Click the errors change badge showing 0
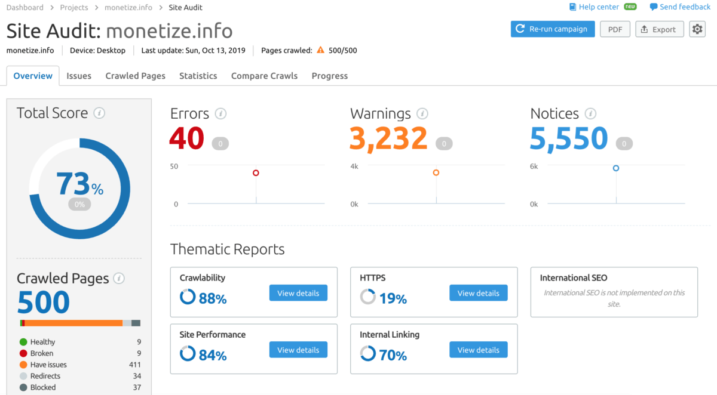This screenshot has width=717, height=395. click(220, 144)
